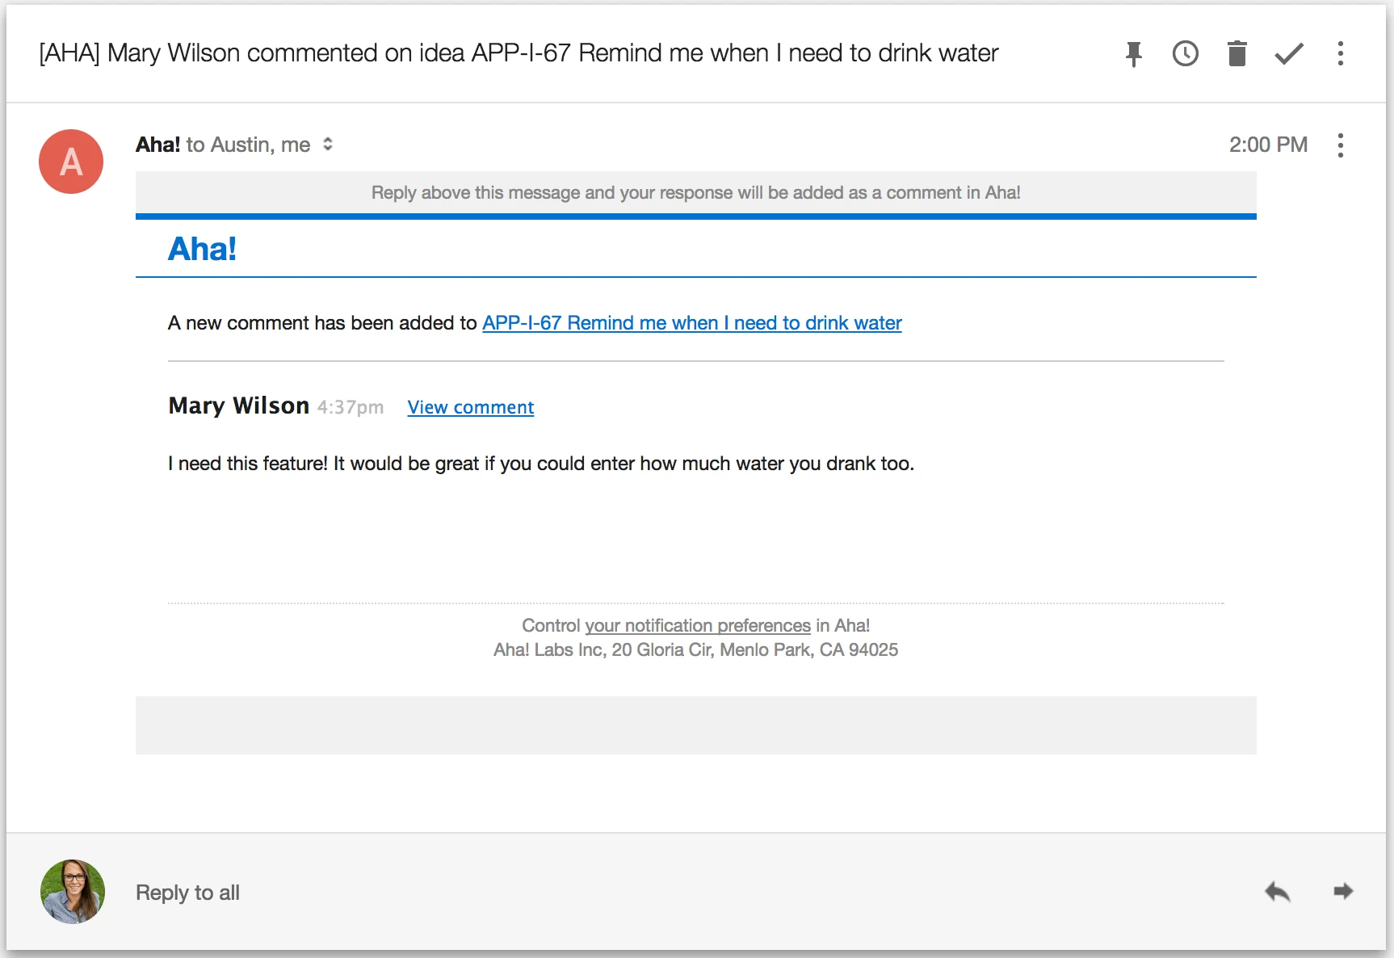Open conversation more options menu
The image size is (1394, 958).
click(1341, 54)
